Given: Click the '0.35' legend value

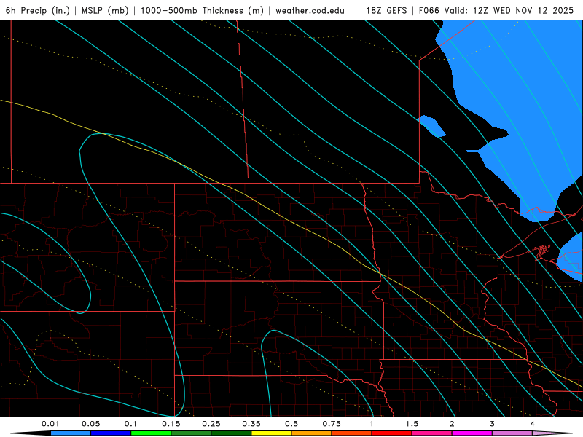Looking at the screenshot, I should click(x=251, y=424).
